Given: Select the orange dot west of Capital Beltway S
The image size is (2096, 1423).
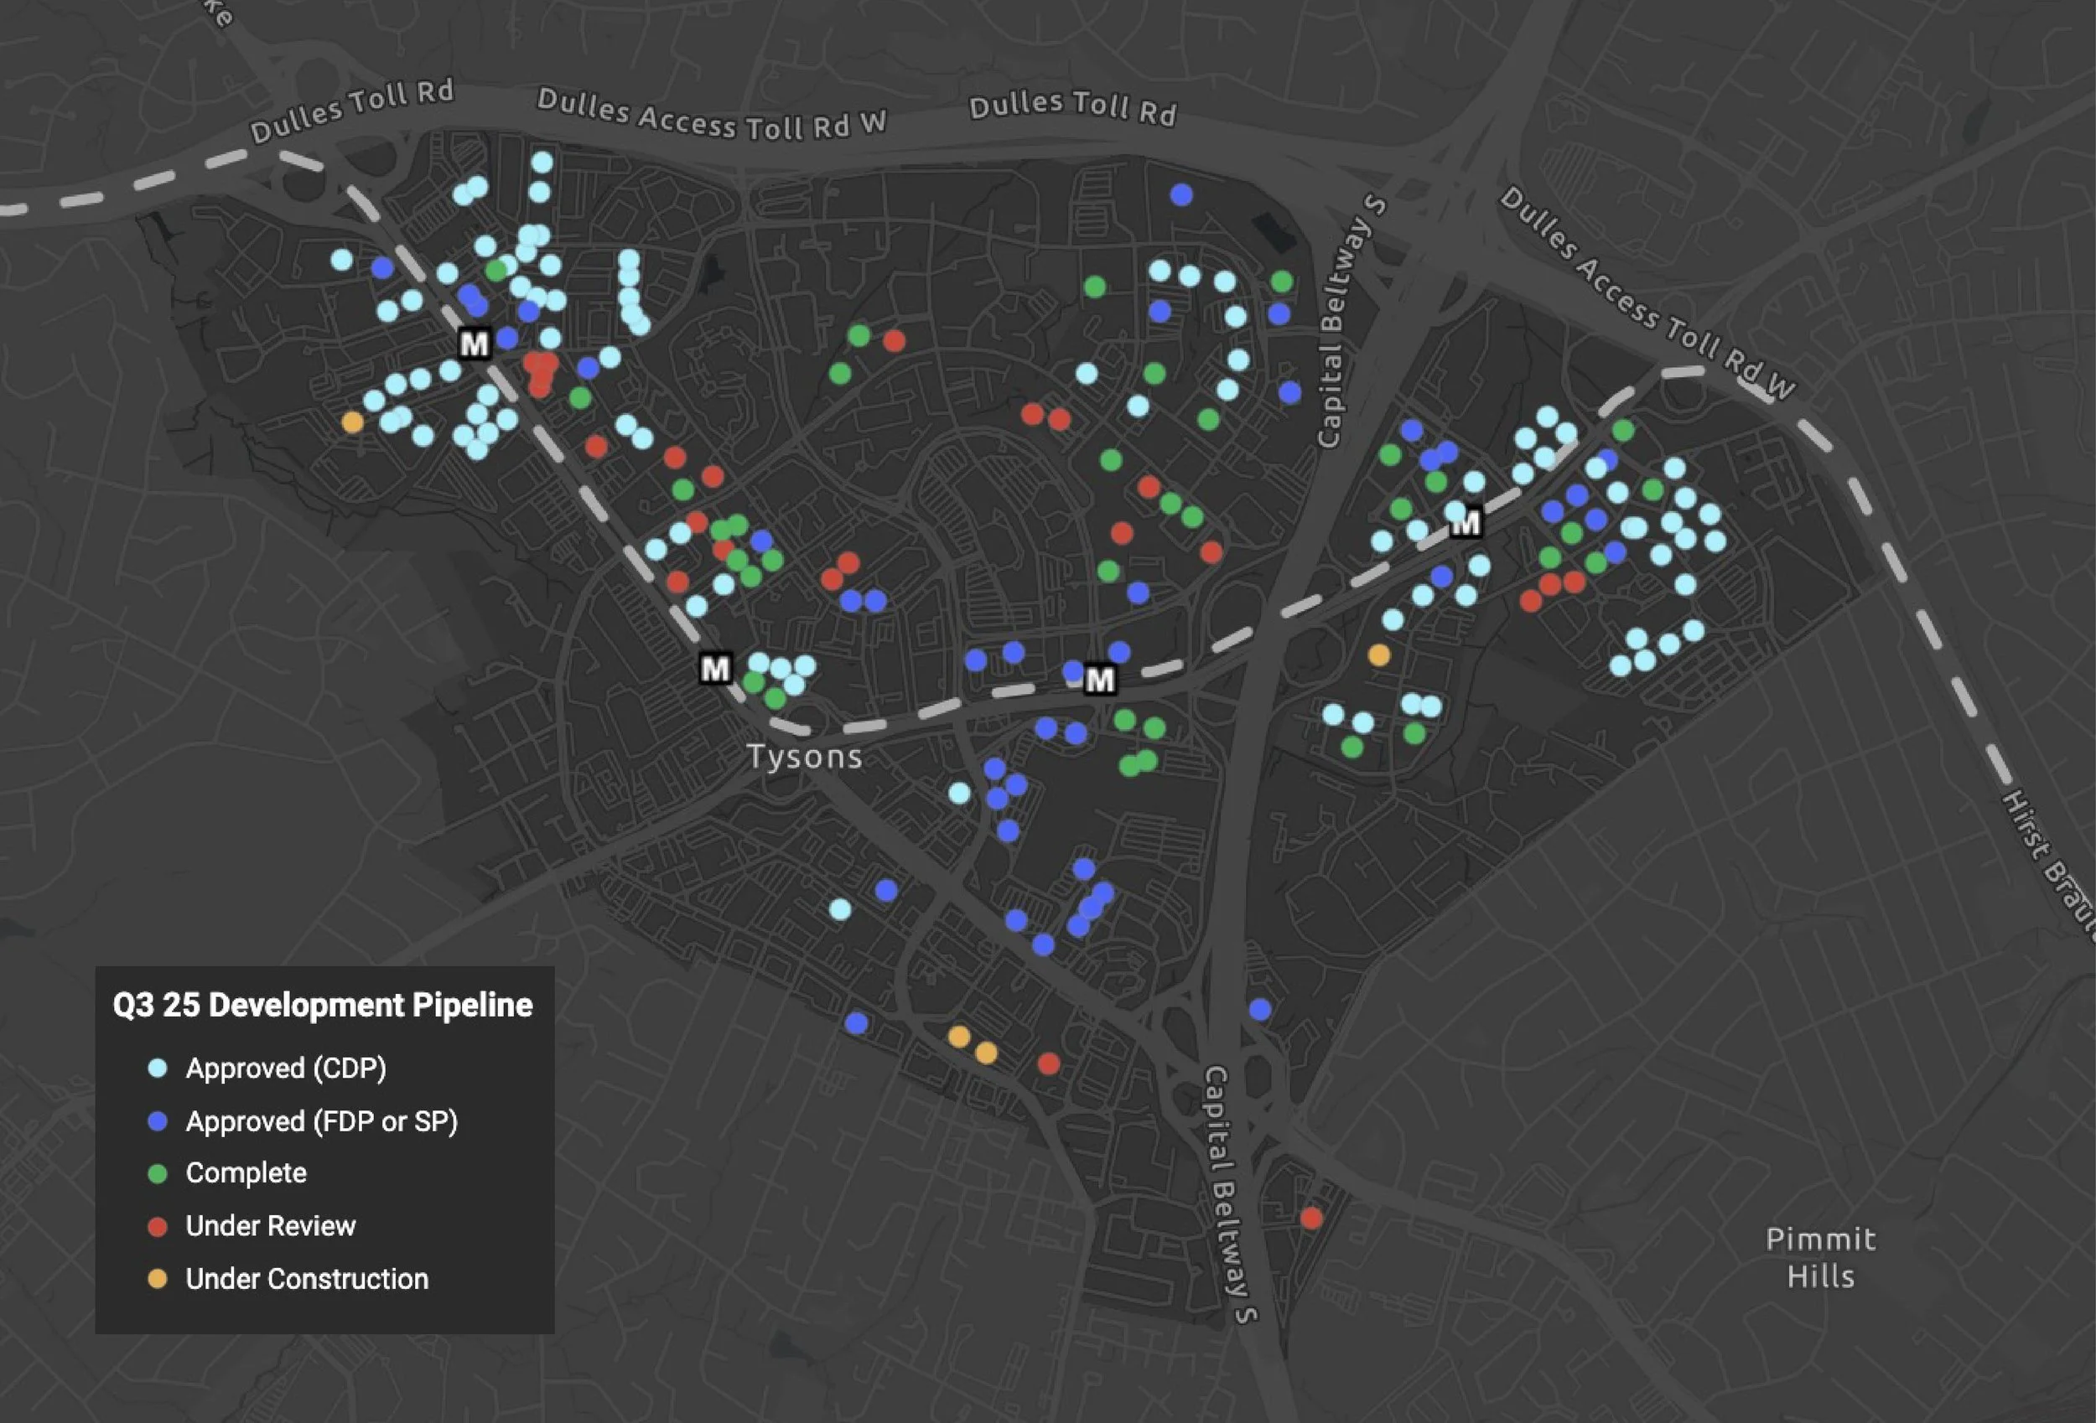Looking at the screenshot, I should click(x=1379, y=655).
